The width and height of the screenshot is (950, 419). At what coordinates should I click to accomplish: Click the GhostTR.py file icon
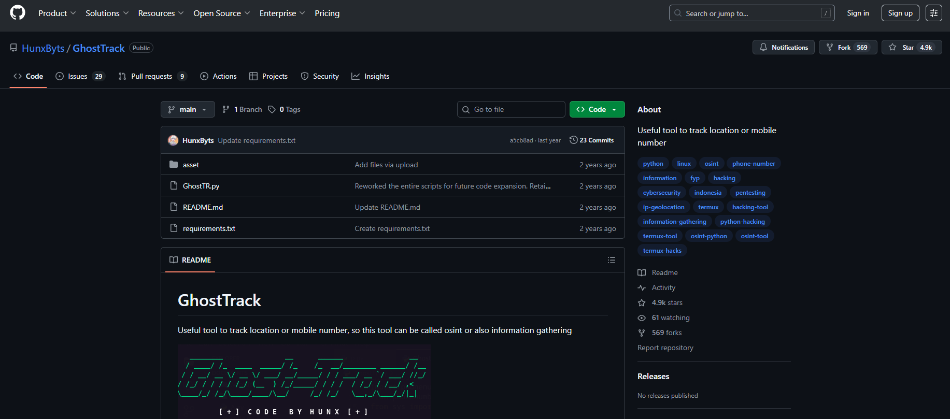tap(174, 186)
